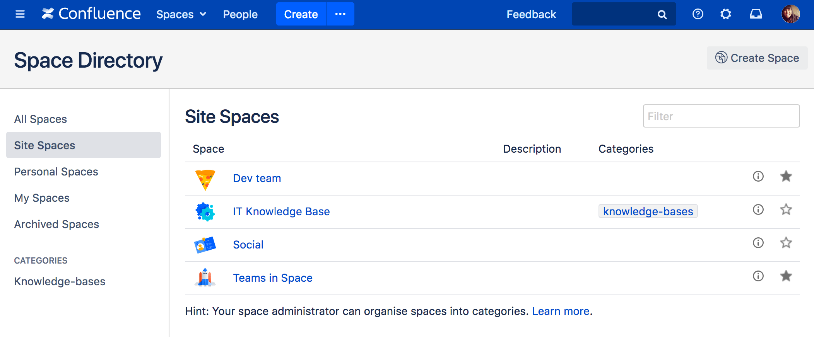
Task: Unfavorite the Dev team space star
Action: pyautogui.click(x=786, y=176)
